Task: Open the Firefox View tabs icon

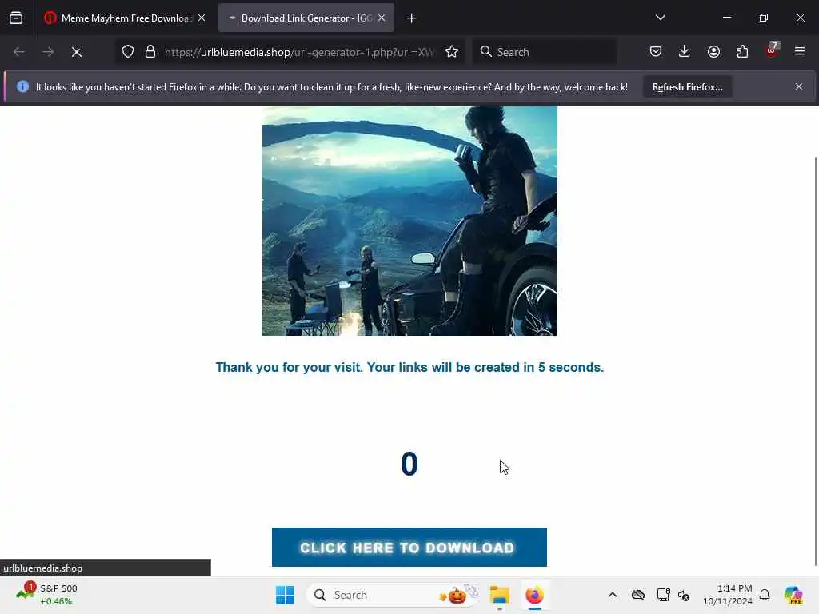Action: (x=16, y=18)
